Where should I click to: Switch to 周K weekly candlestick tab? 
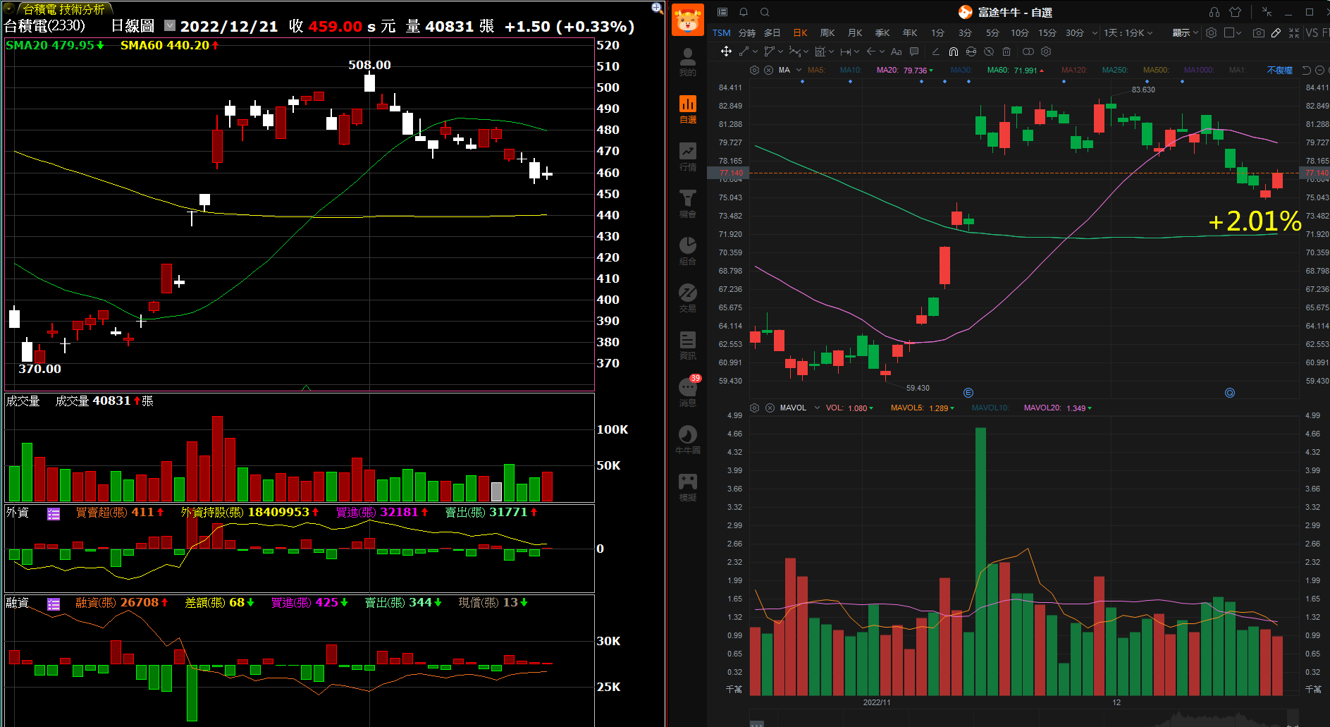827,32
